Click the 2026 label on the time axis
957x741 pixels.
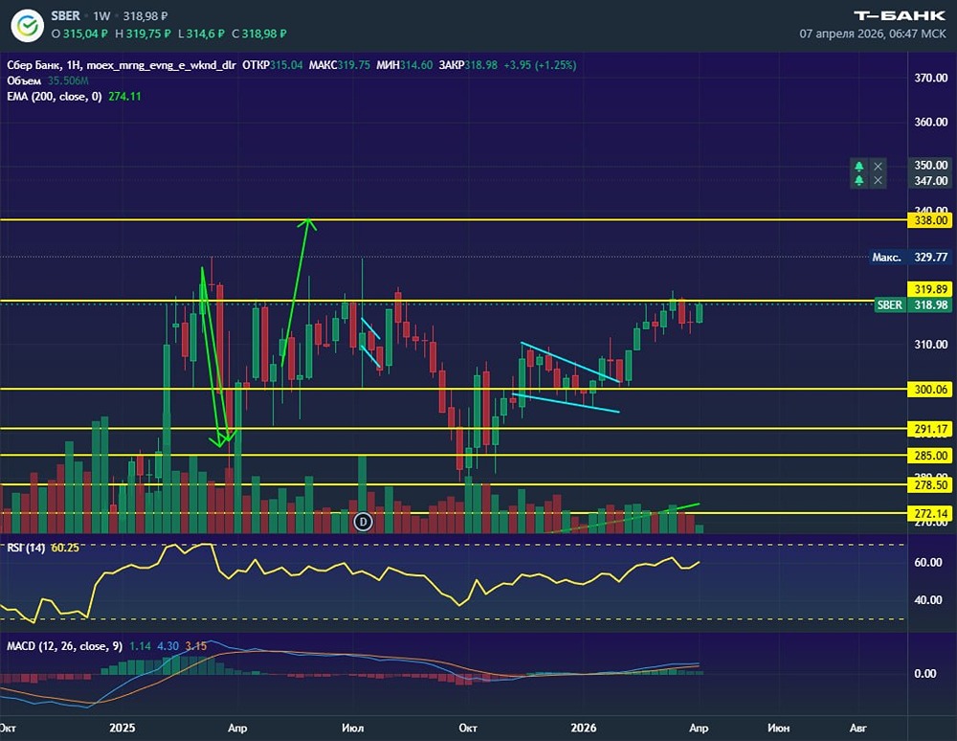pyautogui.click(x=584, y=728)
